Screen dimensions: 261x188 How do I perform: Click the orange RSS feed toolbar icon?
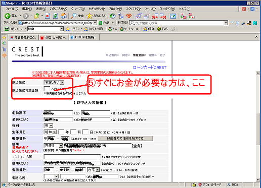(x=129, y=16)
